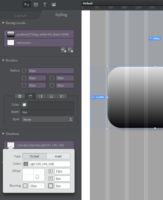Collapse the Borders section
Viewport: 163px width, 200px height.
tap(3, 60)
